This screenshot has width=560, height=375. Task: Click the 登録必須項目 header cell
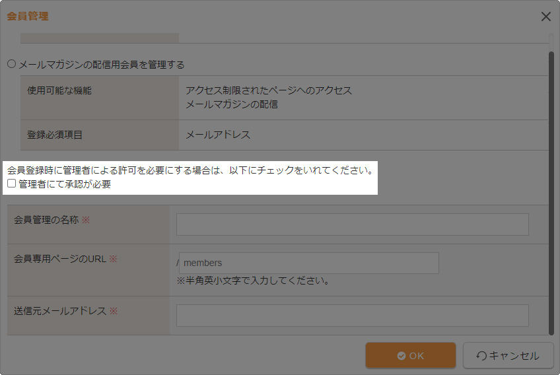click(x=54, y=135)
